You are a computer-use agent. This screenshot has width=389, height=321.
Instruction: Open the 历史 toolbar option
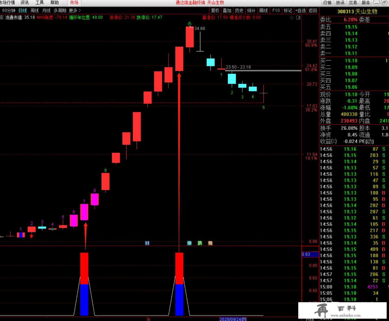pos(239,11)
